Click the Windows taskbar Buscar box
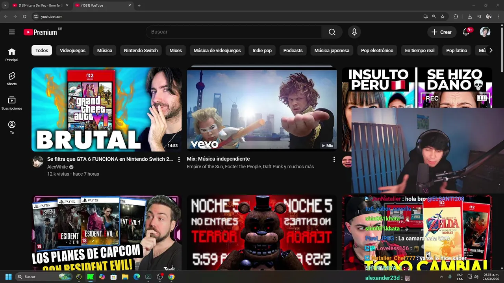 point(44,277)
